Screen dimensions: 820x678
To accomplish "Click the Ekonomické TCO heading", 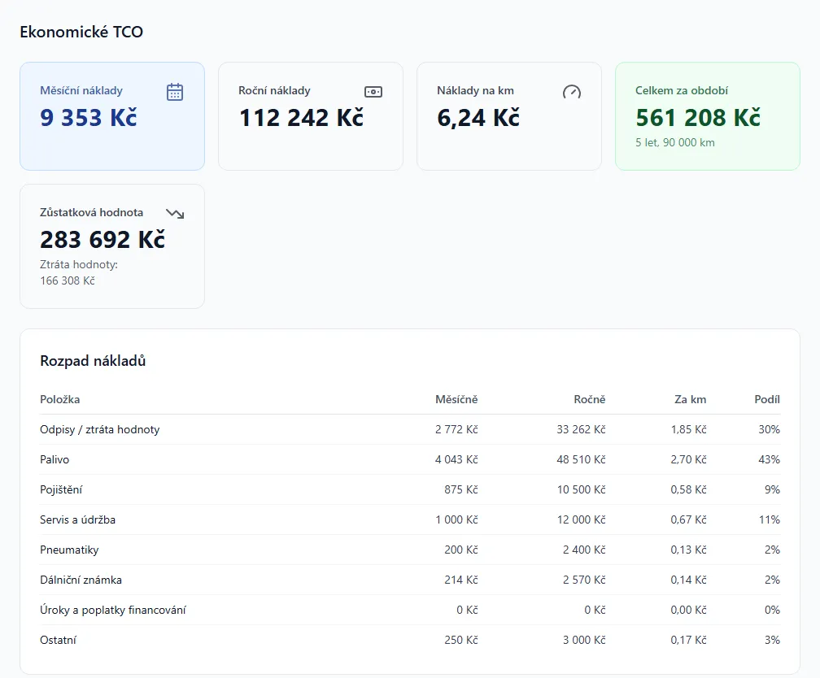I will 81,32.
